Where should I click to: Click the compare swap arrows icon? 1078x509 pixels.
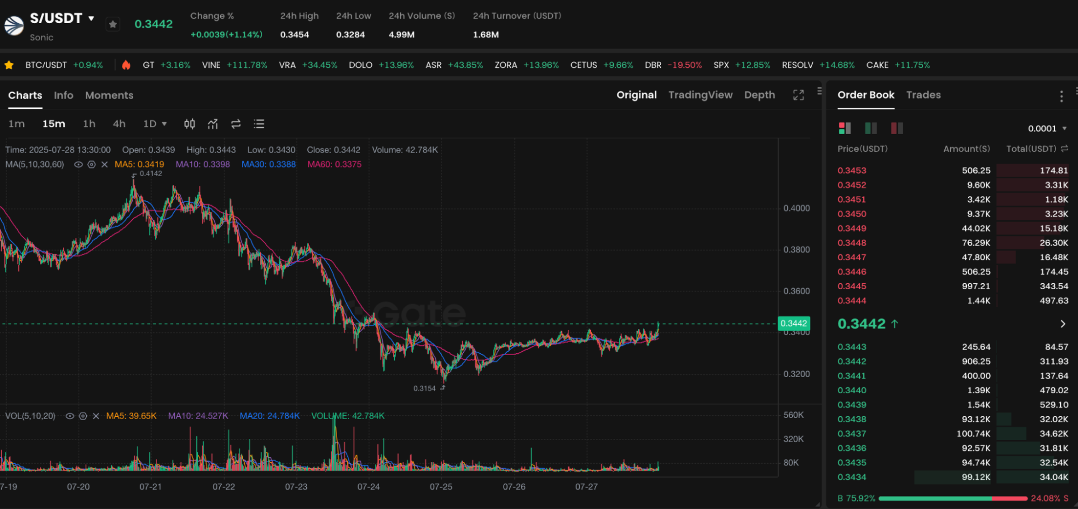click(x=236, y=124)
